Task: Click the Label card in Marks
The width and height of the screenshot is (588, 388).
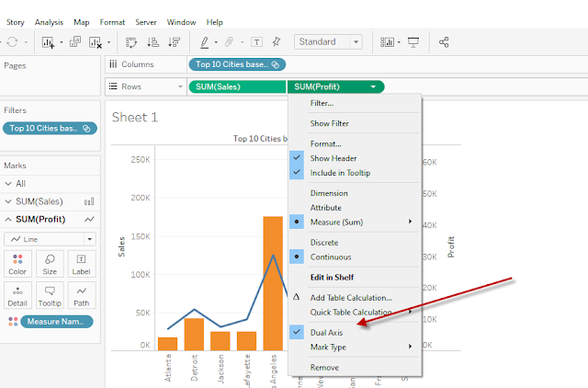Action: (82, 264)
